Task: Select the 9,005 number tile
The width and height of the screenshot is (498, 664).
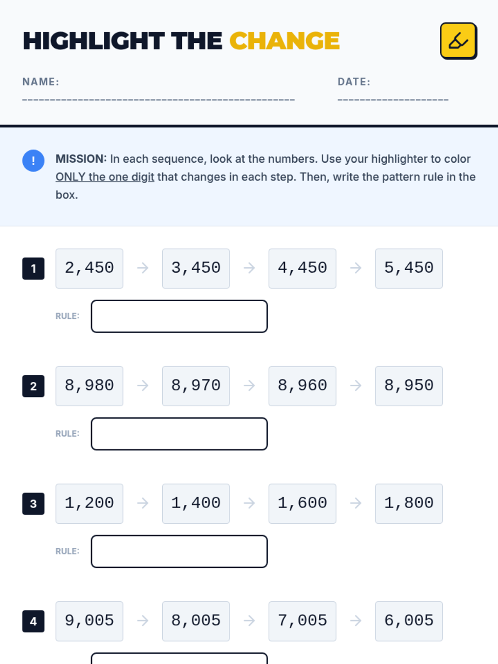Action: coord(89,621)
